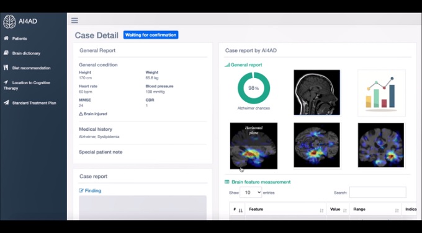The height and width of the screenshot is (233, 422).
Task: Click the Finding link in Case report
Action: coord(93,190)
